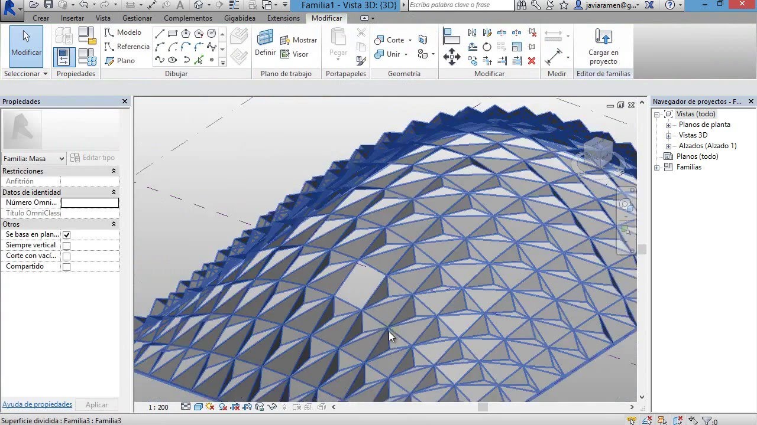Click the ViewCube in 3D view

[599, 155]
